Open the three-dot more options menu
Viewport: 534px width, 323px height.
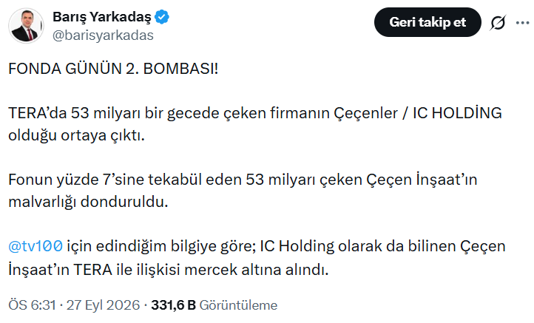pyautogui.click(x=522, y=23)
